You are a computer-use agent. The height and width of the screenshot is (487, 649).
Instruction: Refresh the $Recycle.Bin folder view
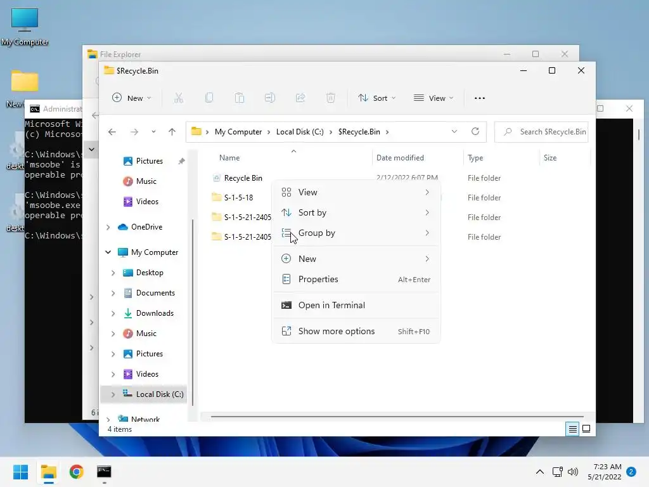pos(475,132)
